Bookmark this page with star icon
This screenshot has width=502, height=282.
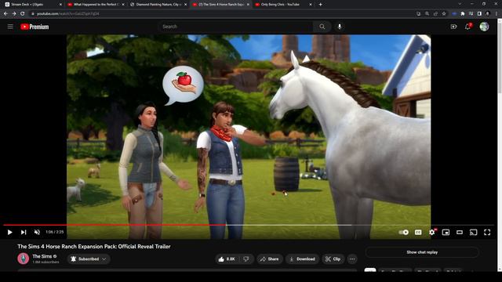[x=444, y=14]
